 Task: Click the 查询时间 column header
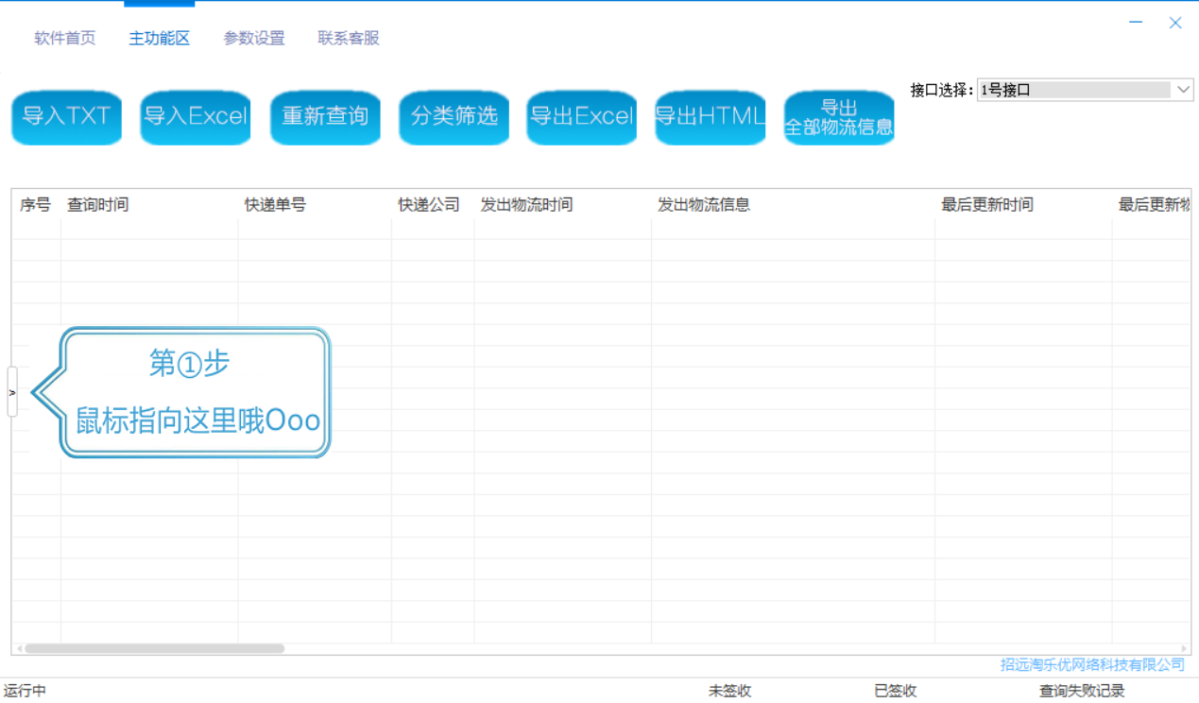tap(98, 205)
